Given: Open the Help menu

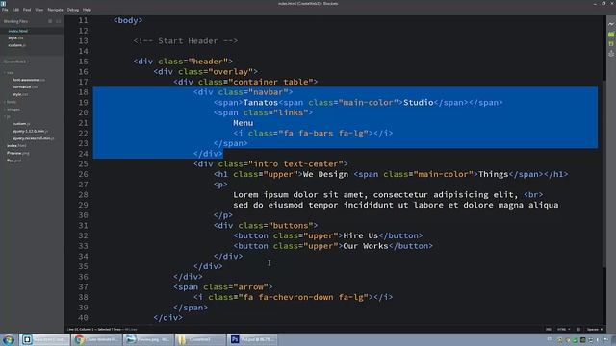Looking at the screenshot, I should pyautogui.click(x=87, y=10).
